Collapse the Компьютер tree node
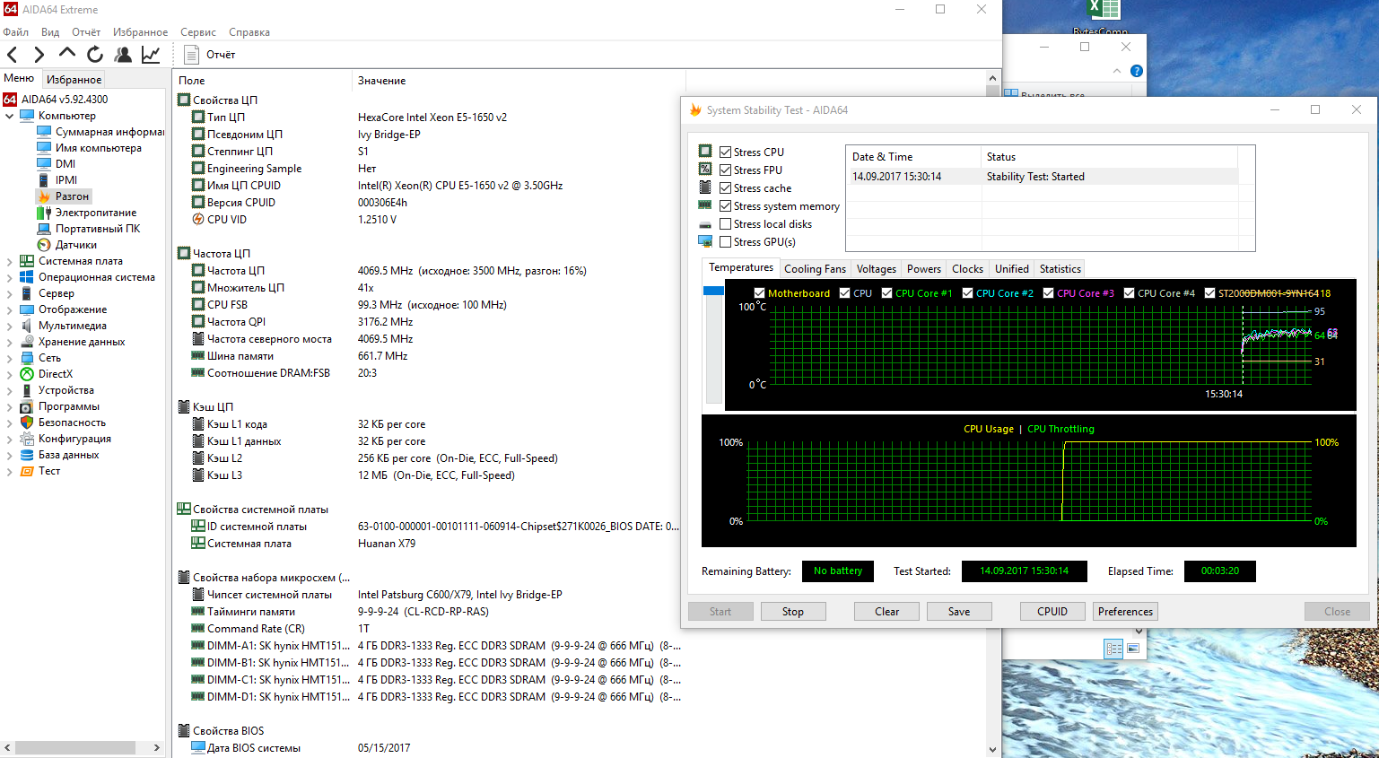 [x=10, y=116]
